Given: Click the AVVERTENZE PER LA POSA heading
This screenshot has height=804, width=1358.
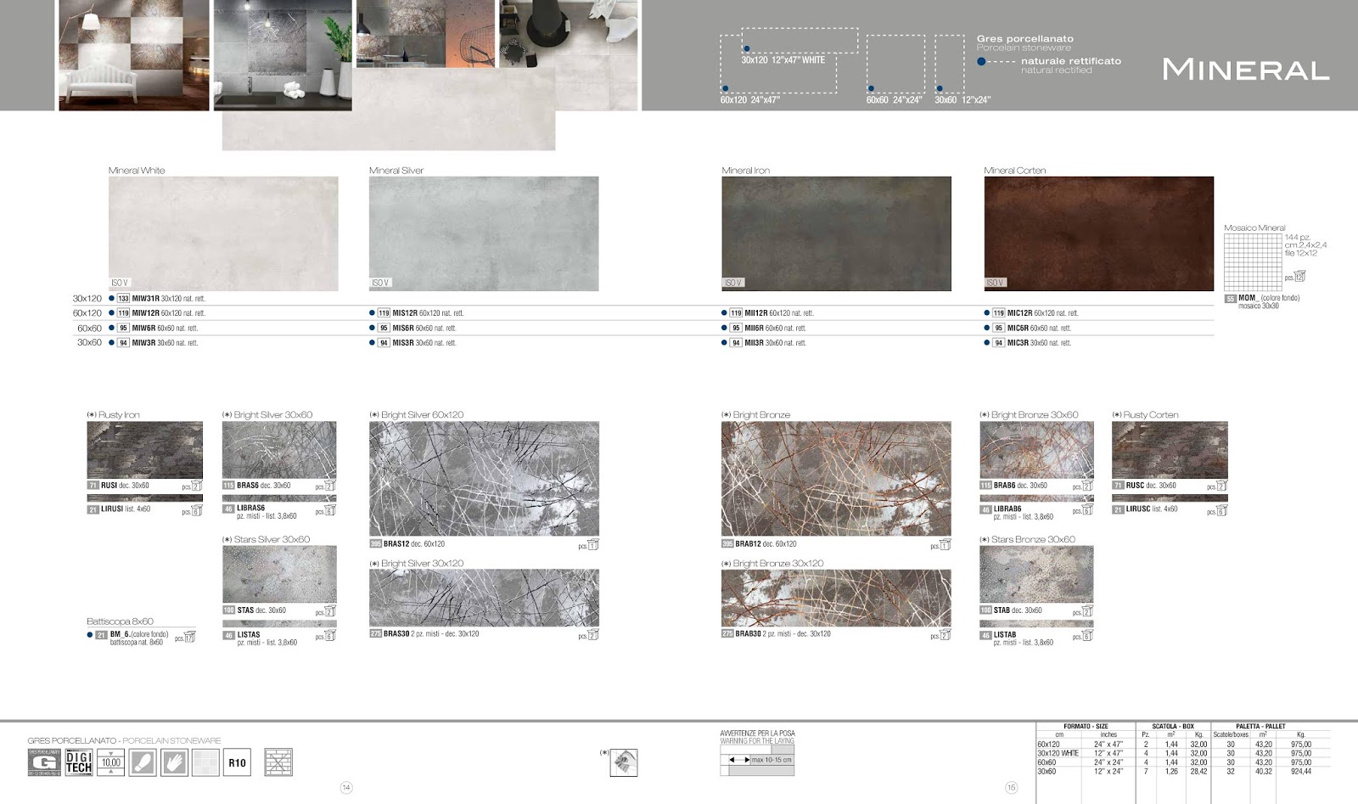Looking at the screenshot, I should [x=758, y=733].
